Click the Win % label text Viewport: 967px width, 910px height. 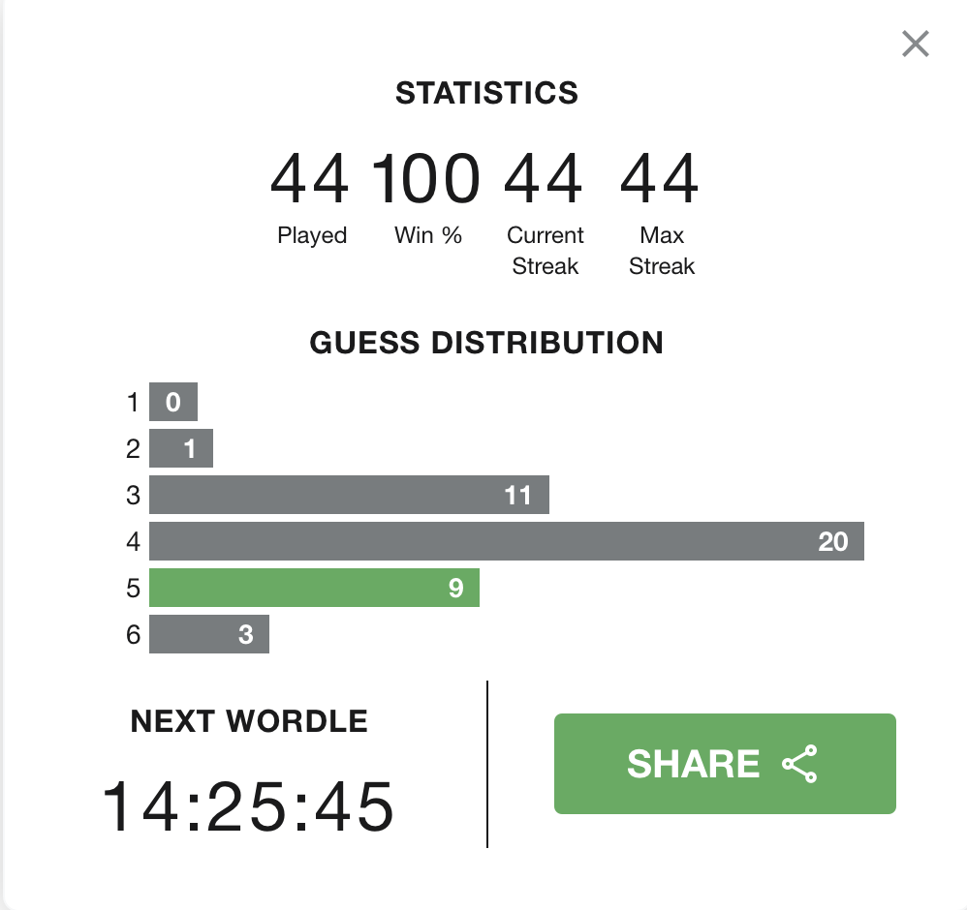point(428,235)
